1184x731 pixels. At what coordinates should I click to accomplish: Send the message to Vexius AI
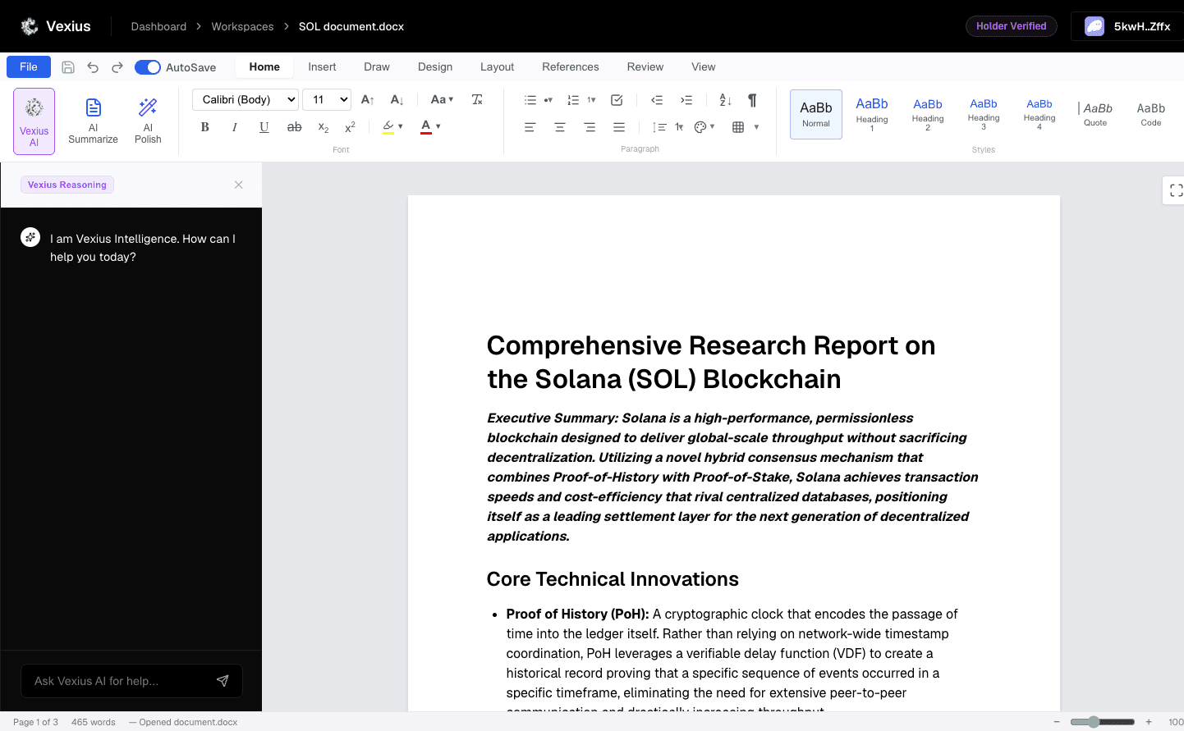223,681
